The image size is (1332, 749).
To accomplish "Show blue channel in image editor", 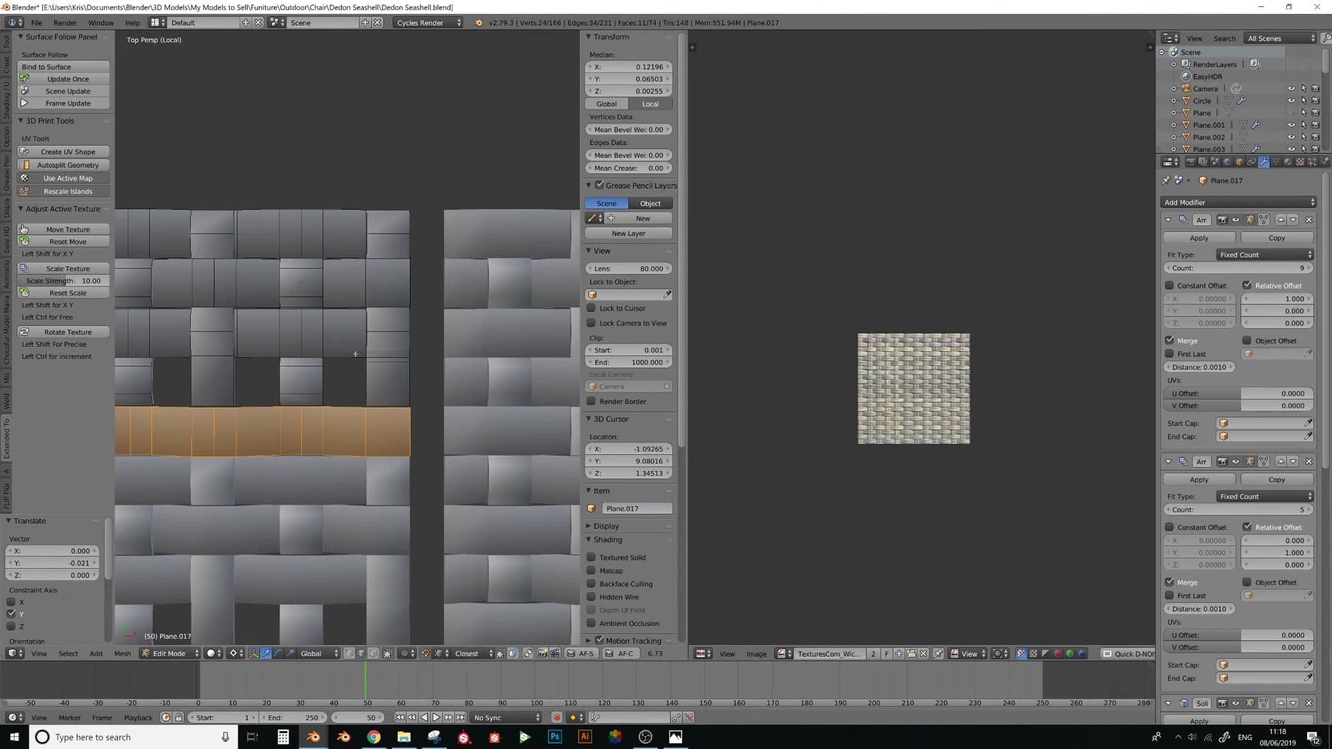I will tap(1082, 653).
